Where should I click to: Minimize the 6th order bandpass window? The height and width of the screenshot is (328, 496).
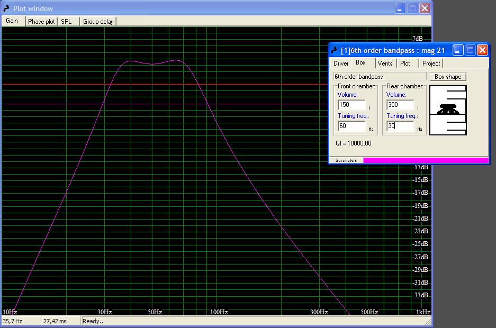[x=458, y=50]
